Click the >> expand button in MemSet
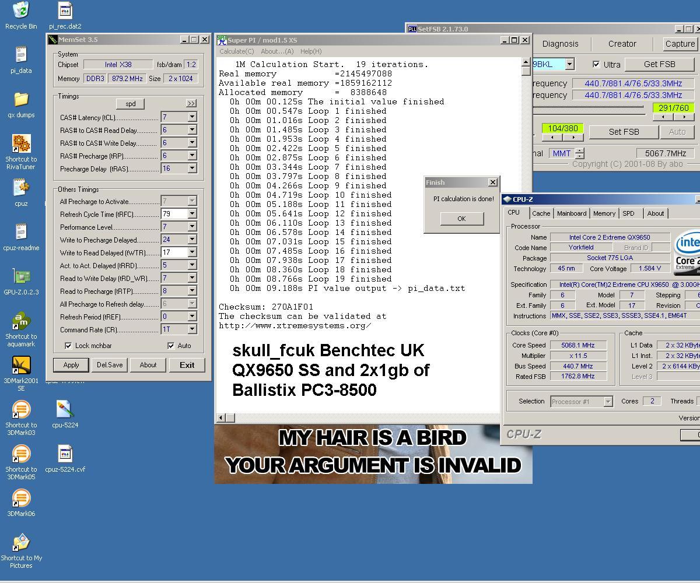Image resolution: width=700 pixels, height=583 pixels. click(x=191, y=103)
